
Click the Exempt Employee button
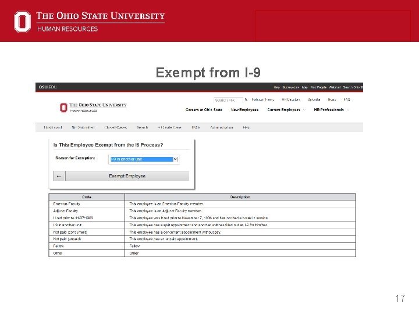click(x=127, y=176)
